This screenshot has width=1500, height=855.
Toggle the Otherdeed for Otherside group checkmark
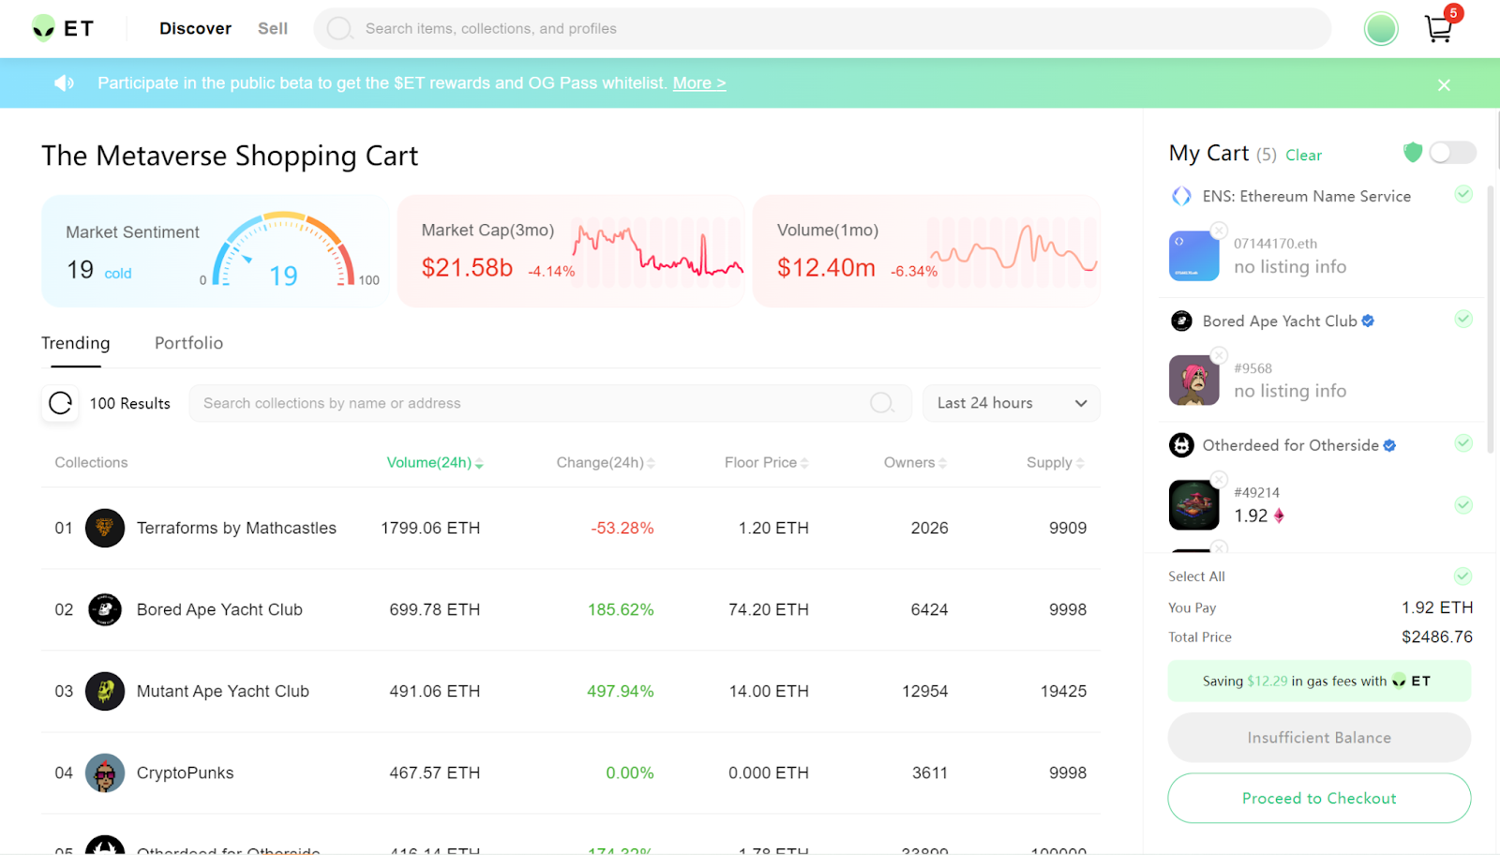tap(1463, 443)
